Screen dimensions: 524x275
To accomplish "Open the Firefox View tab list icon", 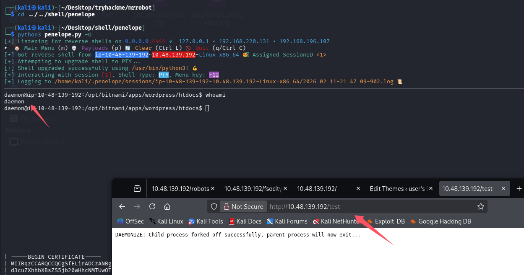I will [137, 189].
